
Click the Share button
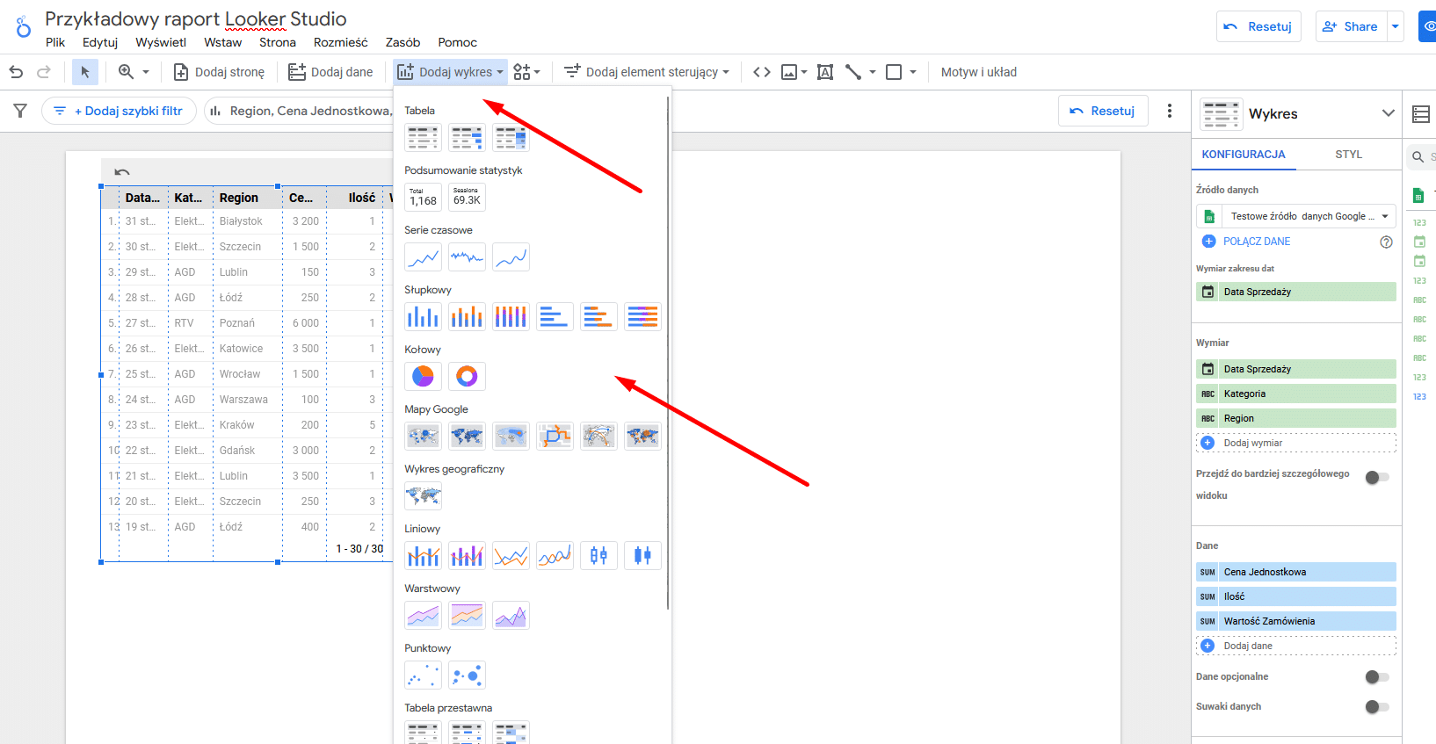(x=1351, y=26)
